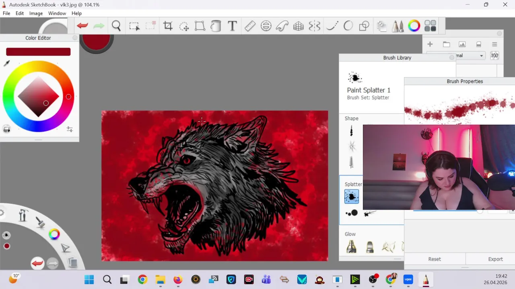Screen dimensions: 515x289
Task: Click the dark red color puck on lagoon
Action: 7,246
